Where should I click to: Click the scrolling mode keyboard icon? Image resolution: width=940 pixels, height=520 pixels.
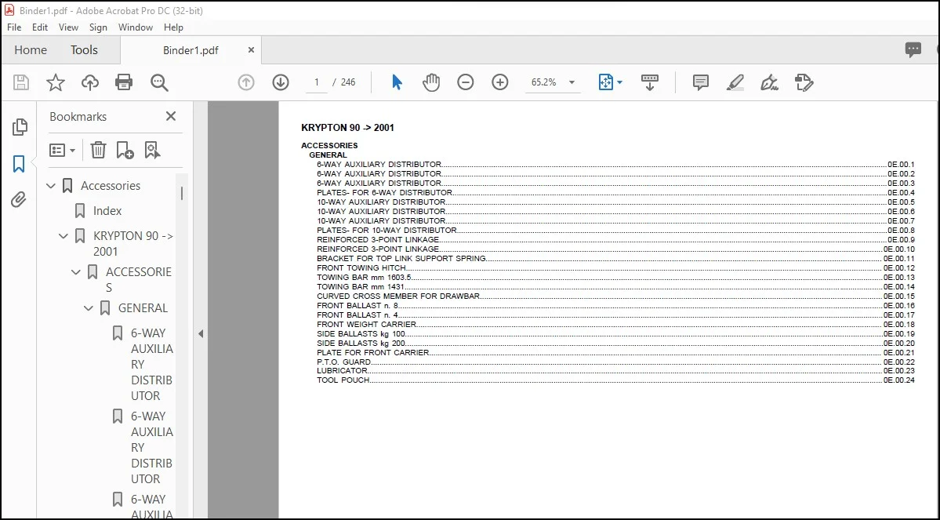tap(650, 83)
